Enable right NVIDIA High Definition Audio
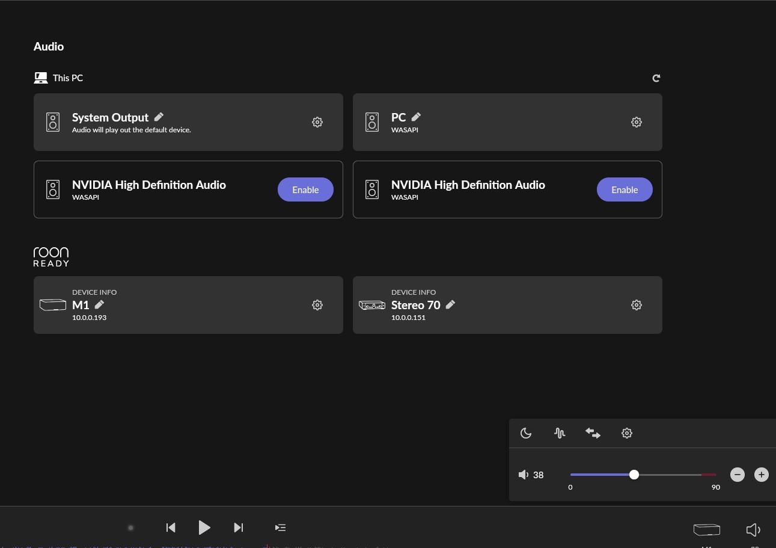This screenshot has width=776, height=548. click(625, 189)
